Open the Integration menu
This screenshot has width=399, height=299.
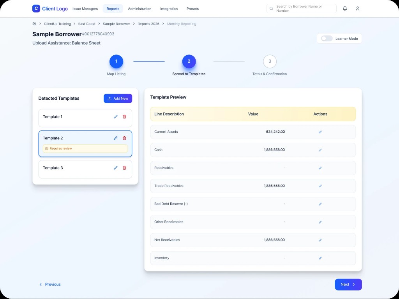(169, 9)
